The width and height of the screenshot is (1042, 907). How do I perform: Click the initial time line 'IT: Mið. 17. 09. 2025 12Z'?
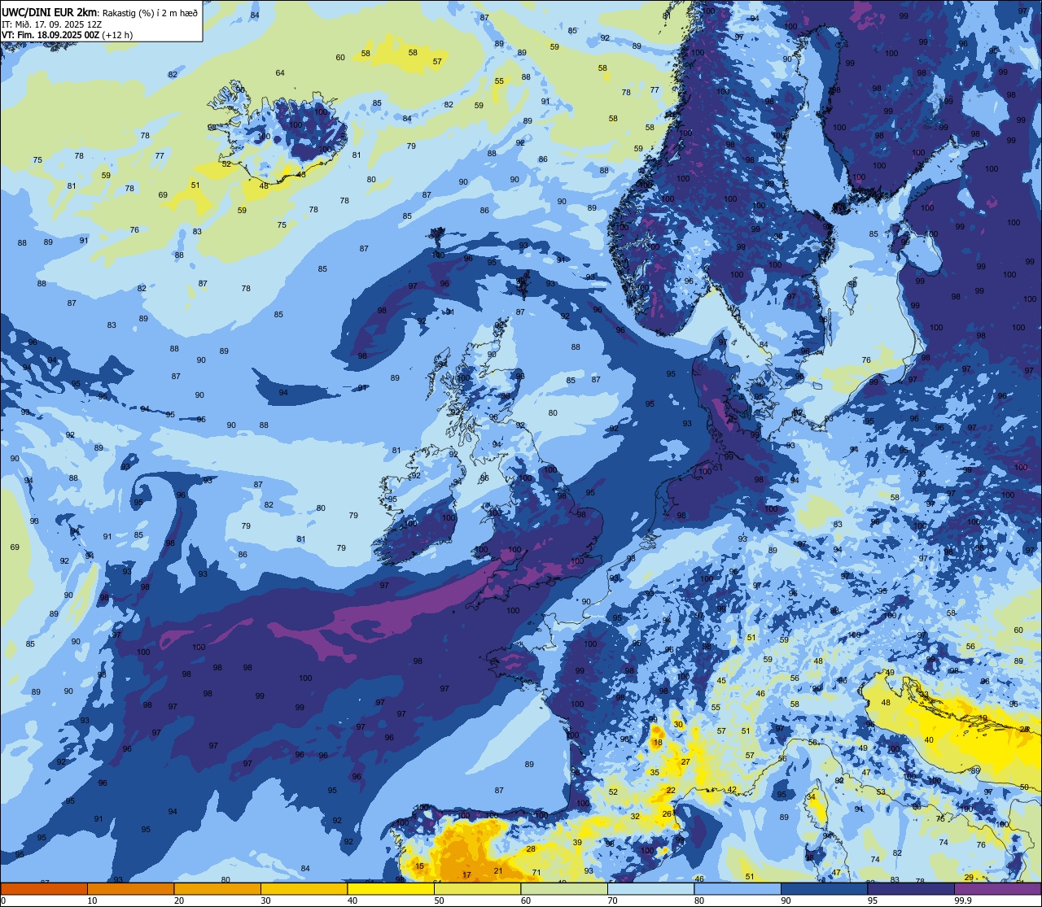(51, 24)
